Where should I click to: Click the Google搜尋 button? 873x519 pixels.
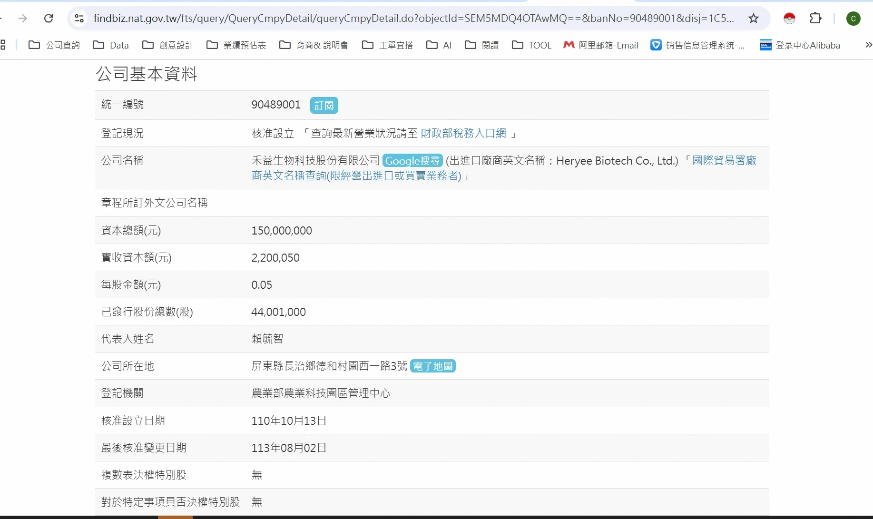point(412,161)
